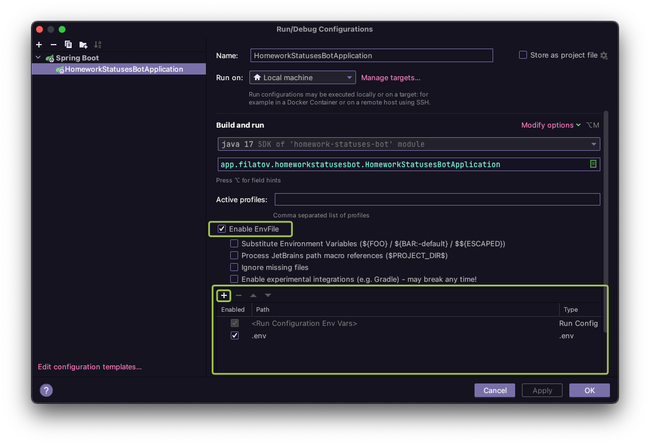Enable experimental integrations checkbox
This screenshot has height=445, width=650.
(x=234, y=279)
